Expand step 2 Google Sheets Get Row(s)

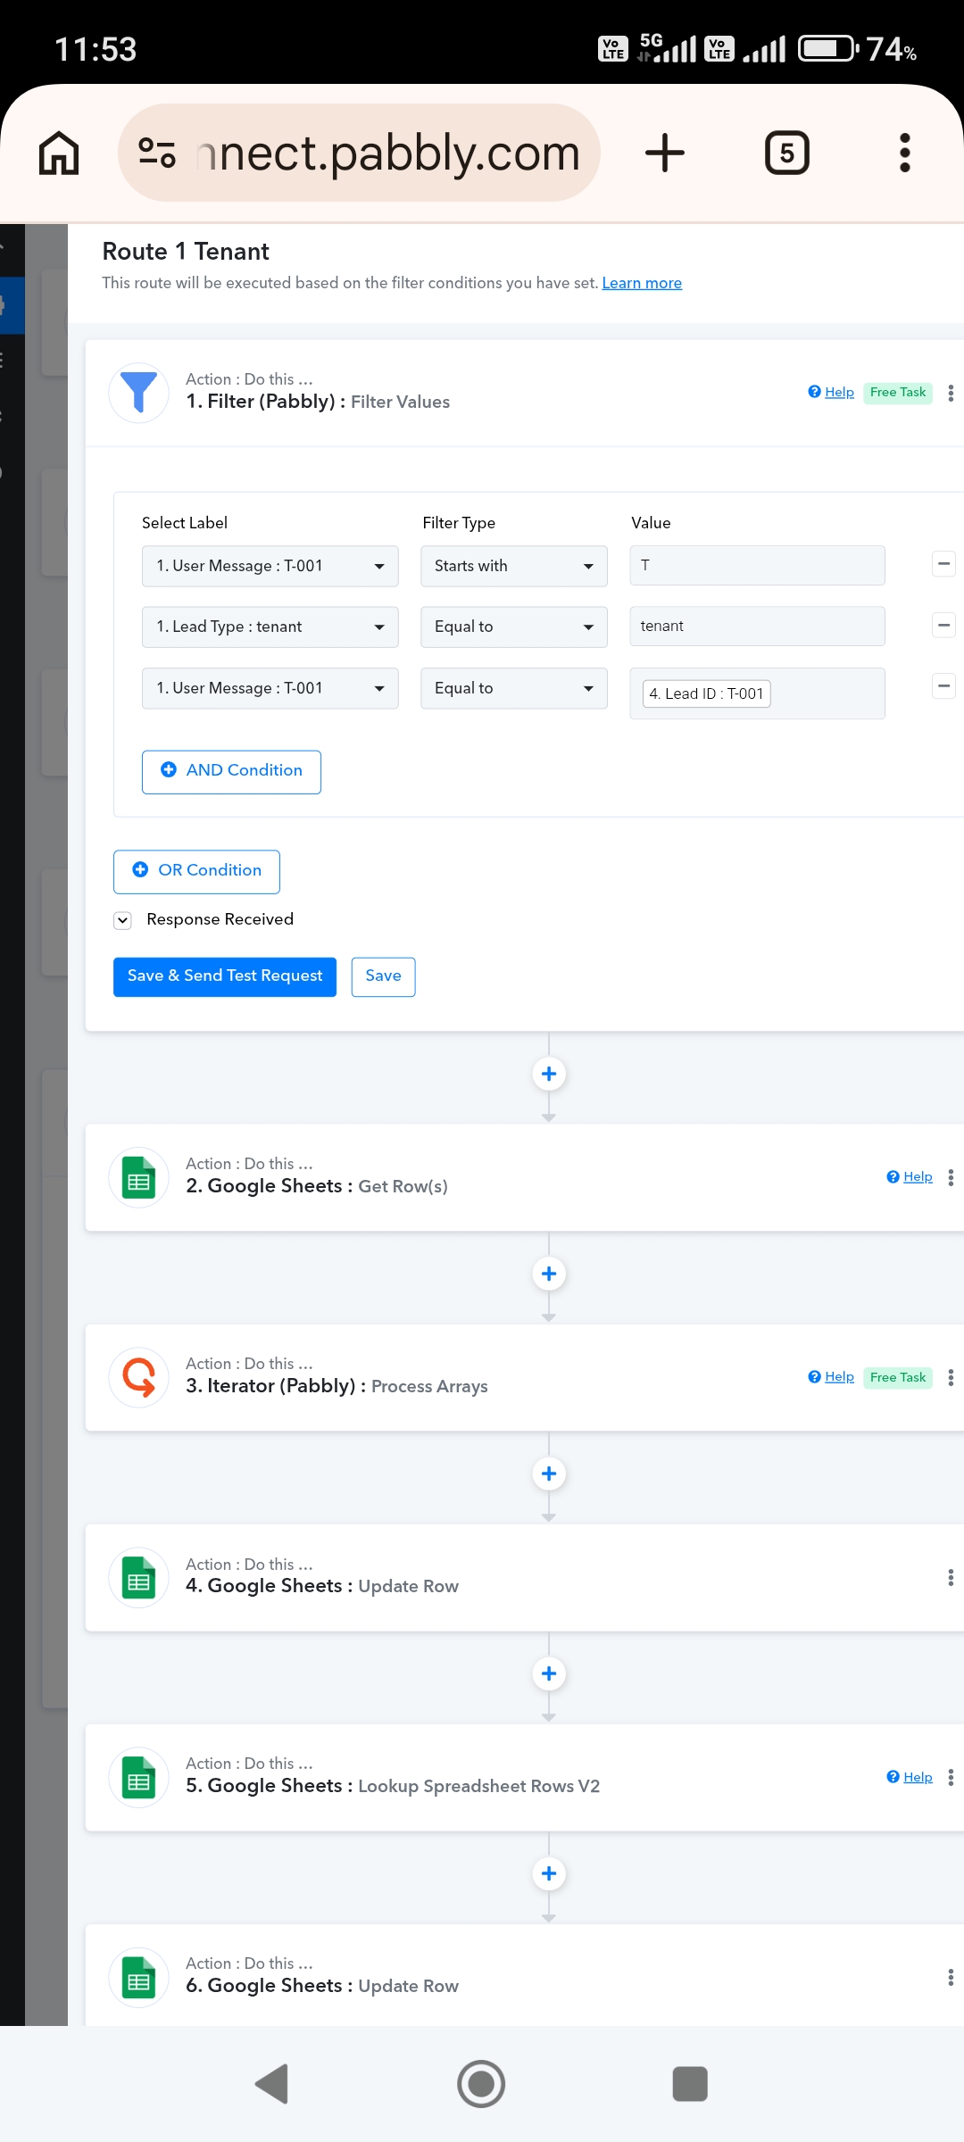click(x=525, y=1177)
